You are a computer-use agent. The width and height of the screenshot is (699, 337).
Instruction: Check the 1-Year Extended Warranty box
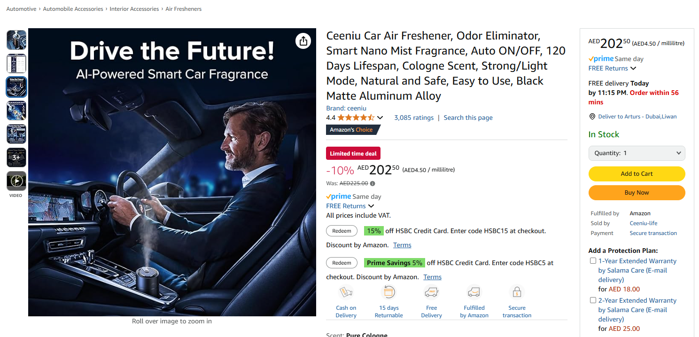tap(593, 261)
